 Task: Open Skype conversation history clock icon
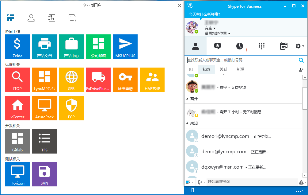[240, 46]
